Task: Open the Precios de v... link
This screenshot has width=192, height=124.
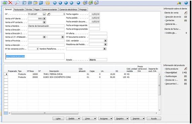Action: click(172, 80)
